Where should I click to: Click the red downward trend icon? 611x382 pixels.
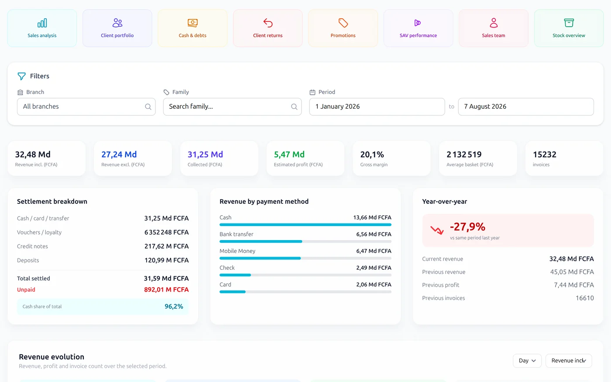click(437, 230)
